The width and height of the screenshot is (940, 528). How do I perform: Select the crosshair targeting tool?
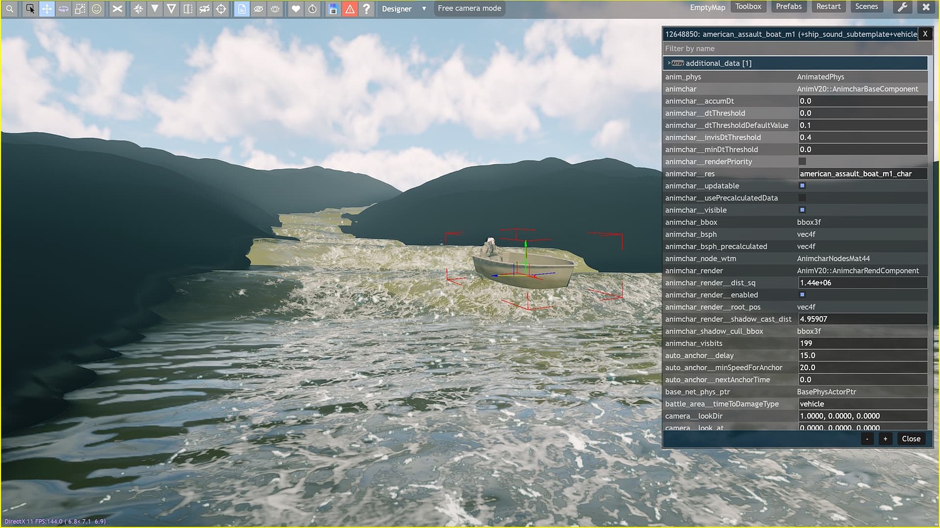pos(221,9)
